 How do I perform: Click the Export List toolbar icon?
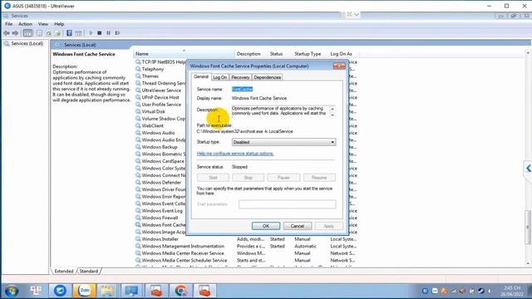click(x=57, y=33)
